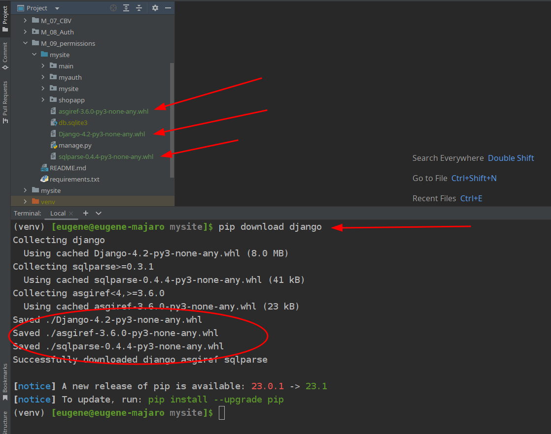Open the Commit tool window tab

tap(5, 56)
